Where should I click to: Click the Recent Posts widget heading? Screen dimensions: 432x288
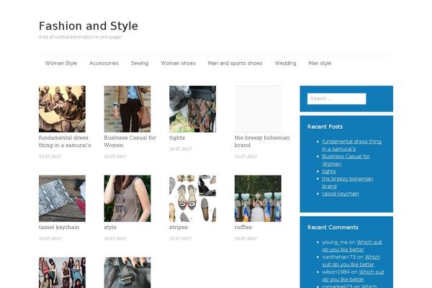coord(325,127)
